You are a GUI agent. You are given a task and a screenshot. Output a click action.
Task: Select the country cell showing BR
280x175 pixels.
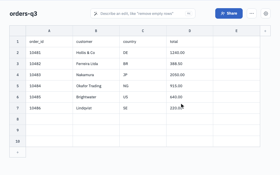(x=143, y=64)
